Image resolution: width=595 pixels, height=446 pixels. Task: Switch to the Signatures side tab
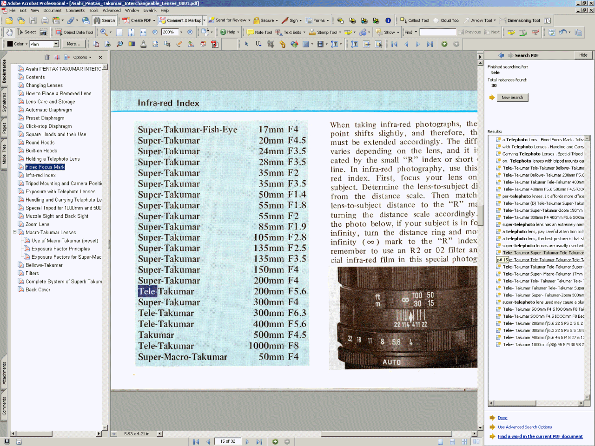pos(4,102)
